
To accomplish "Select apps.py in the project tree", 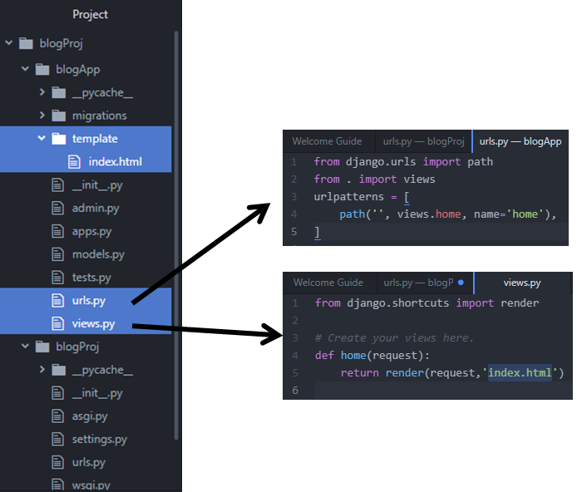I will [x=91, y=231].
